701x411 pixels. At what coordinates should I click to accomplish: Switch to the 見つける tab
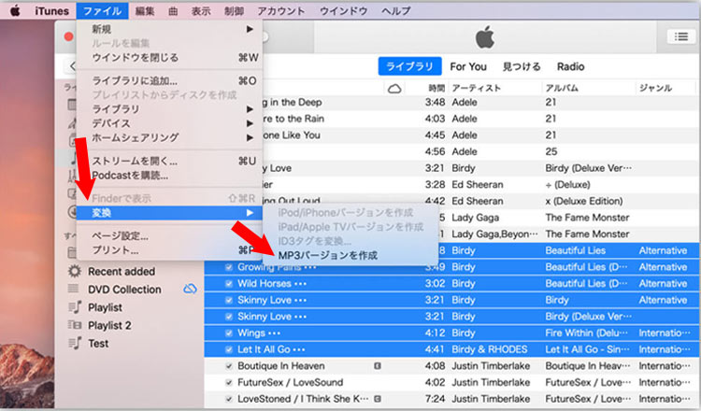point(522,66)
